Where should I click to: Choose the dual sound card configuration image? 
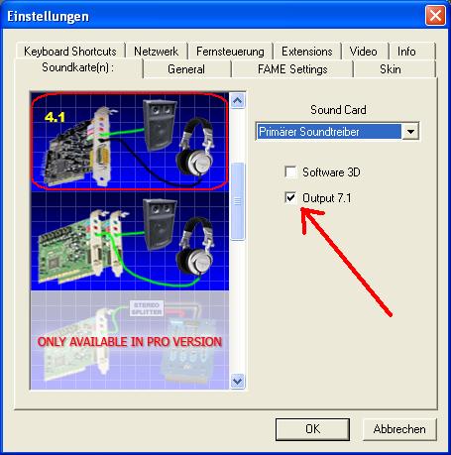pos(130,241)
